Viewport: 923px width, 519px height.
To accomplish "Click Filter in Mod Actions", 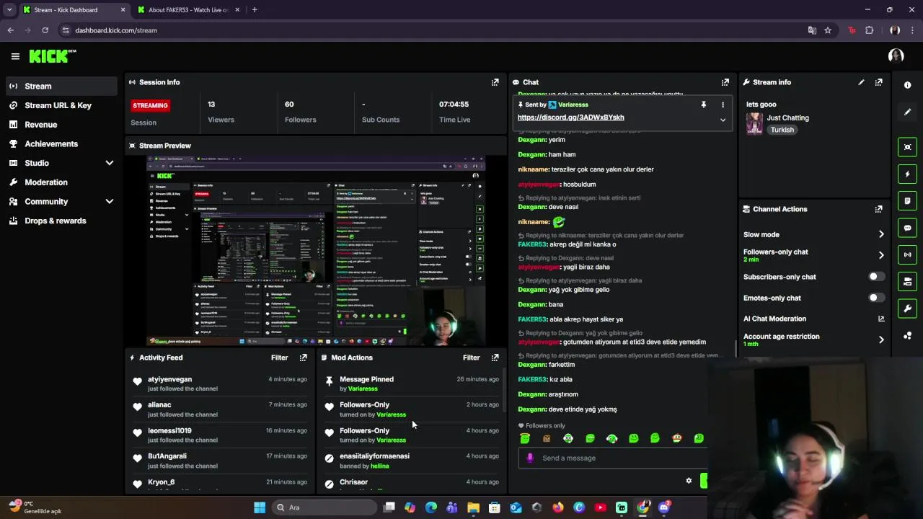I will [471, 358].
